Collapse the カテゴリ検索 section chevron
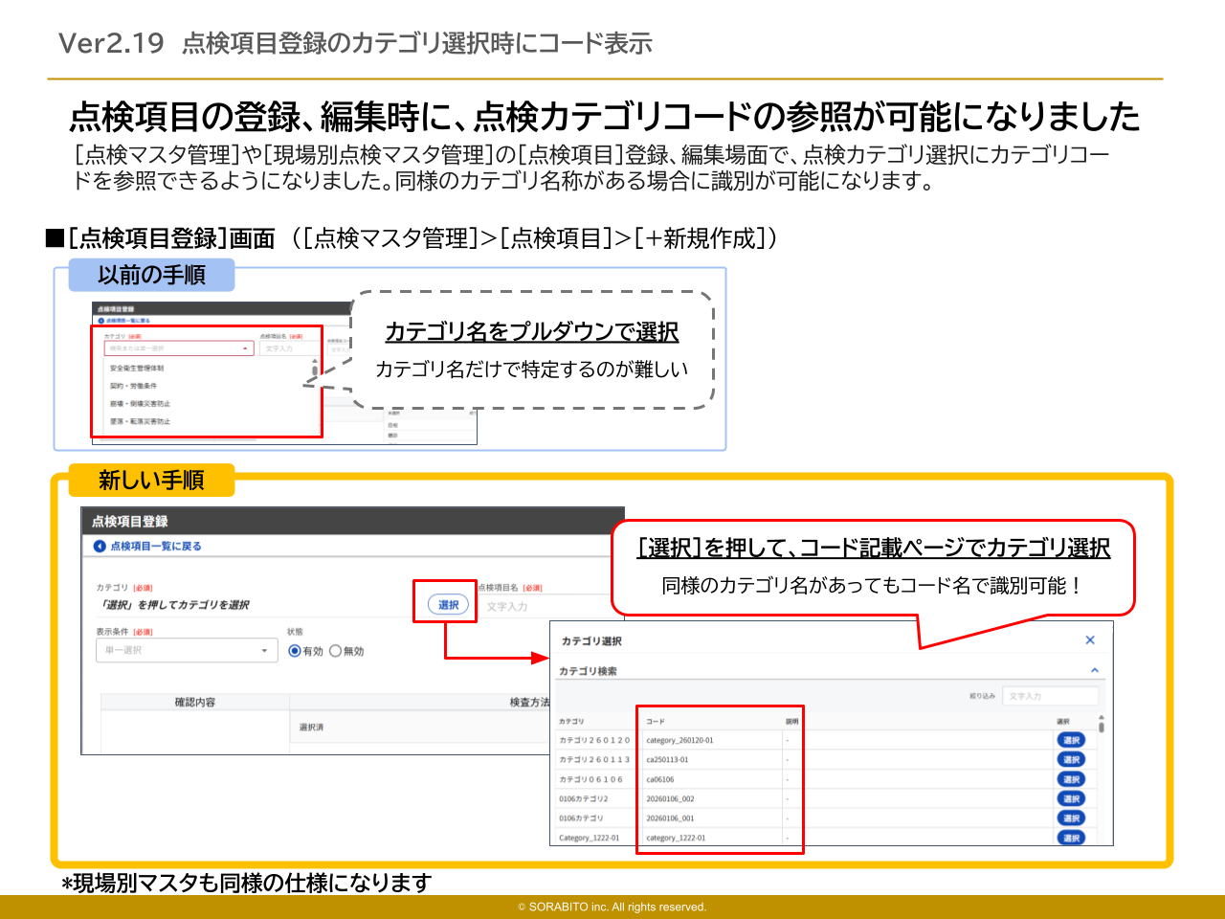1225x919 pixels. pyautogui.click(x=1094, y=670)
